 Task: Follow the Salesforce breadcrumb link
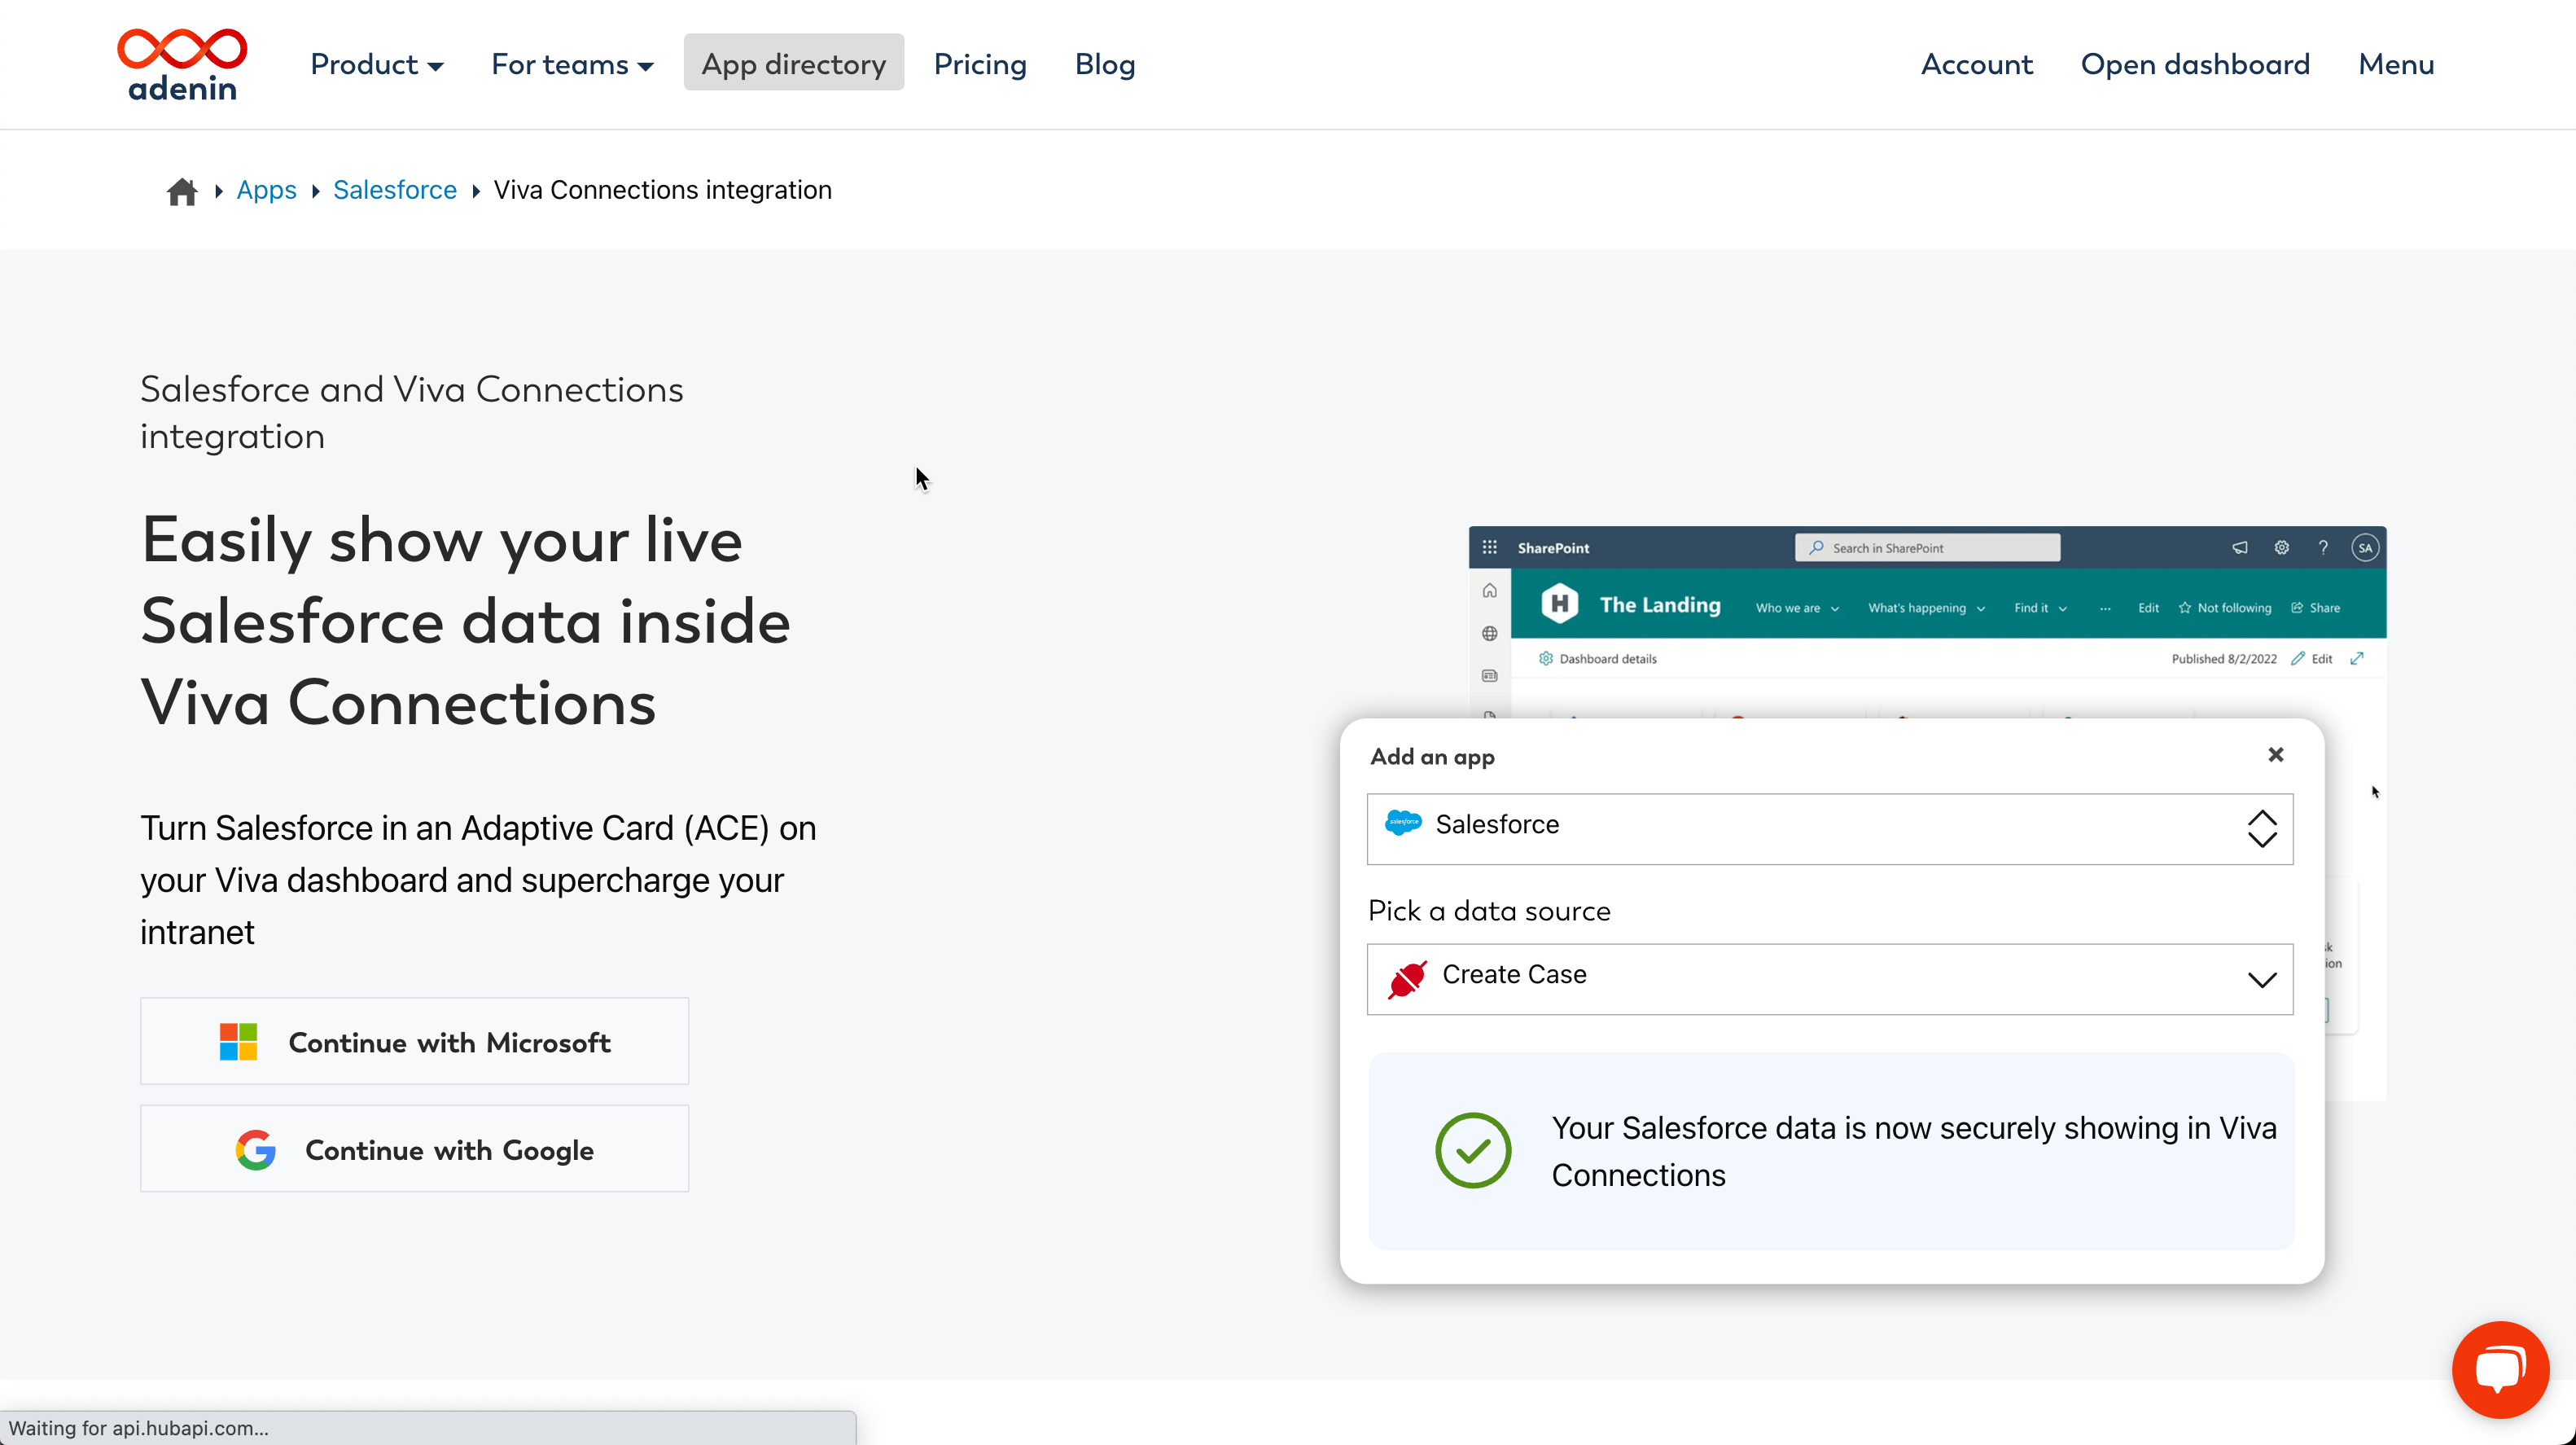click(x=395, y=190)
